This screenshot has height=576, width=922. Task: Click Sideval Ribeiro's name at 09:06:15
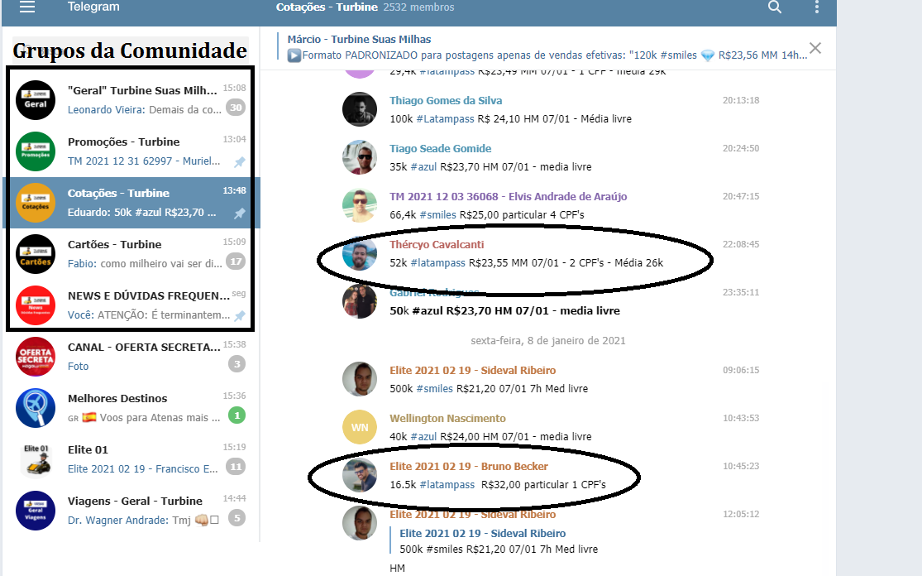tap(473, 371)
